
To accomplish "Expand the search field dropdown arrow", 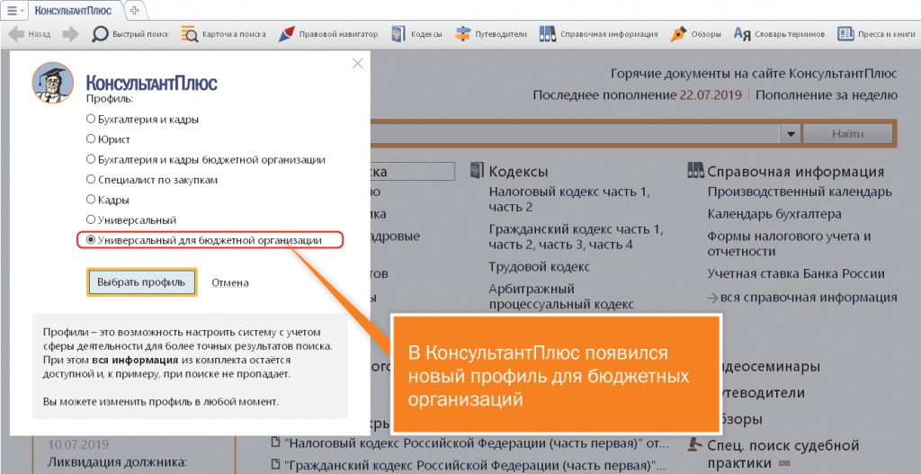I will point(790,134).
